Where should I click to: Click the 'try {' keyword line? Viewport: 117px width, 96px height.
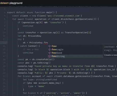pyautogui.click(x=21, y=39)
